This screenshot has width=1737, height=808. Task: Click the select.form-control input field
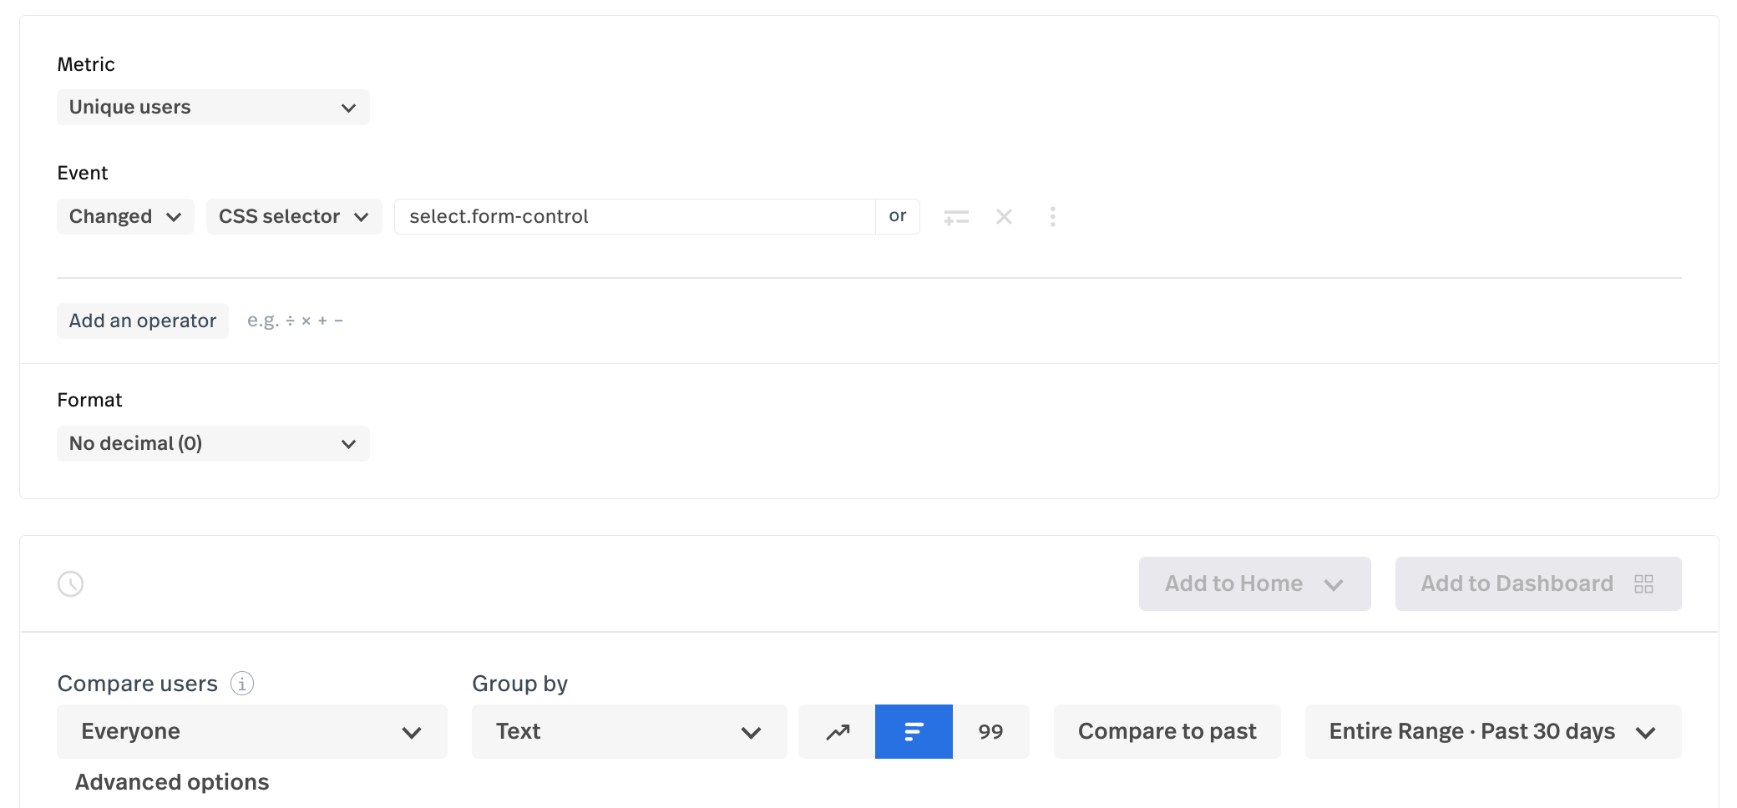635,217
